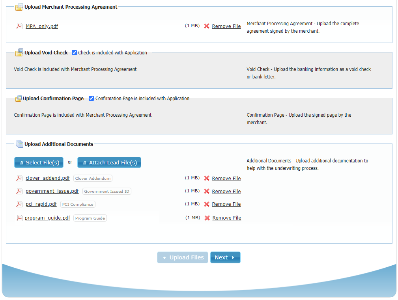This screenshot has height=300, width=398.
Task: Open the pci_rapid.pdf file link
Action: click(41, 204)
